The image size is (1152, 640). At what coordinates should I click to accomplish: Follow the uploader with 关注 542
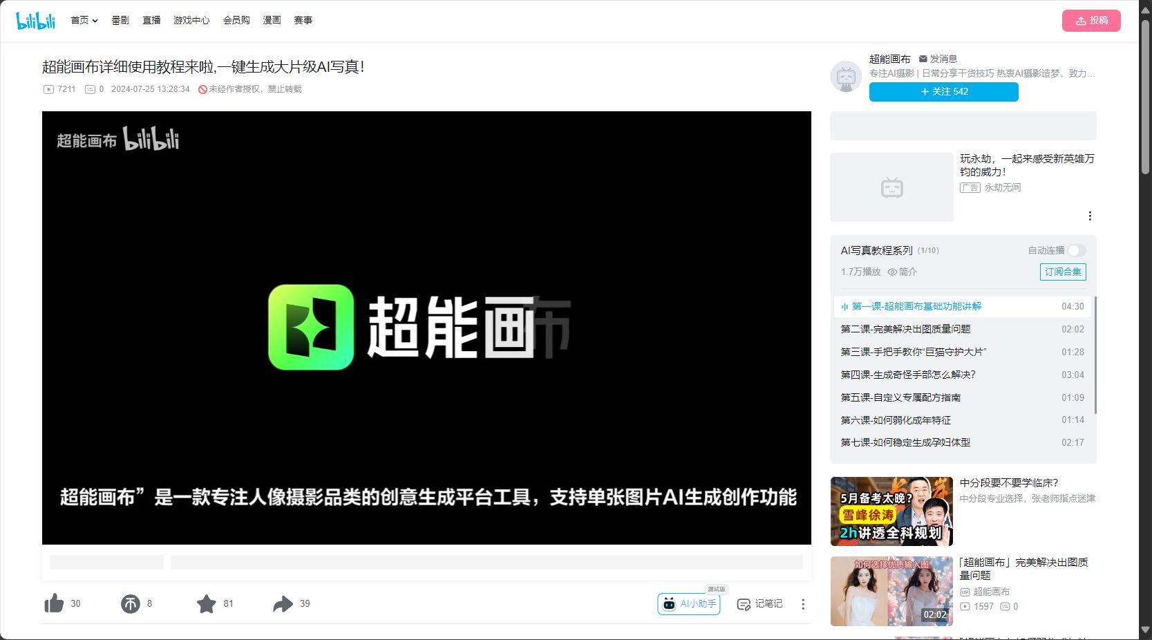tap(943, 91)
